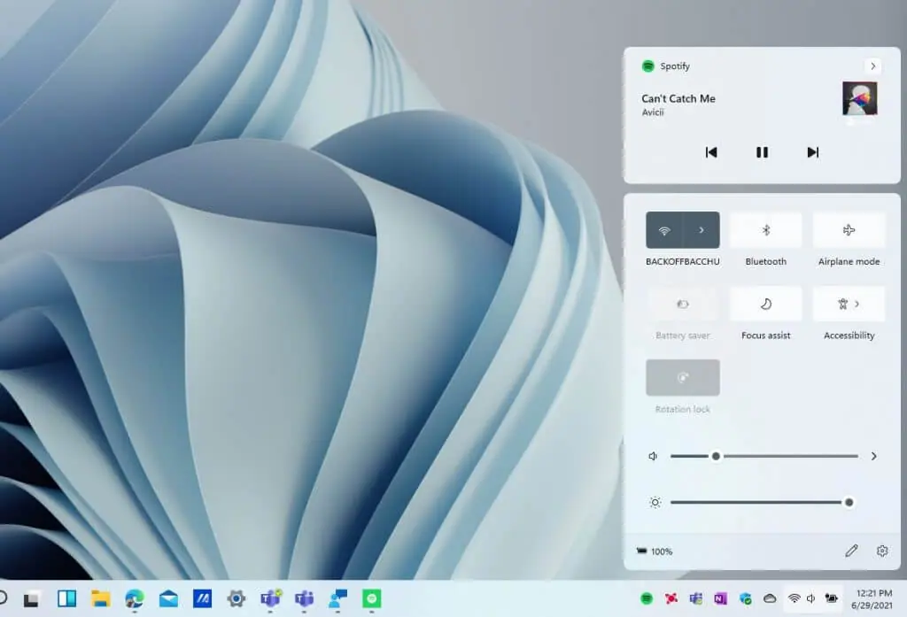Click the artist name Avicii
Image resolution: width=907 pixels, height=617 pixels.
click(x=653, y=112)
